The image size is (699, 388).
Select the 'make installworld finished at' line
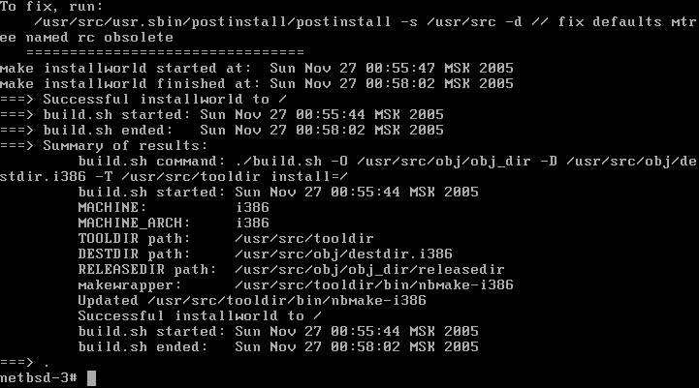click(257, 83)
